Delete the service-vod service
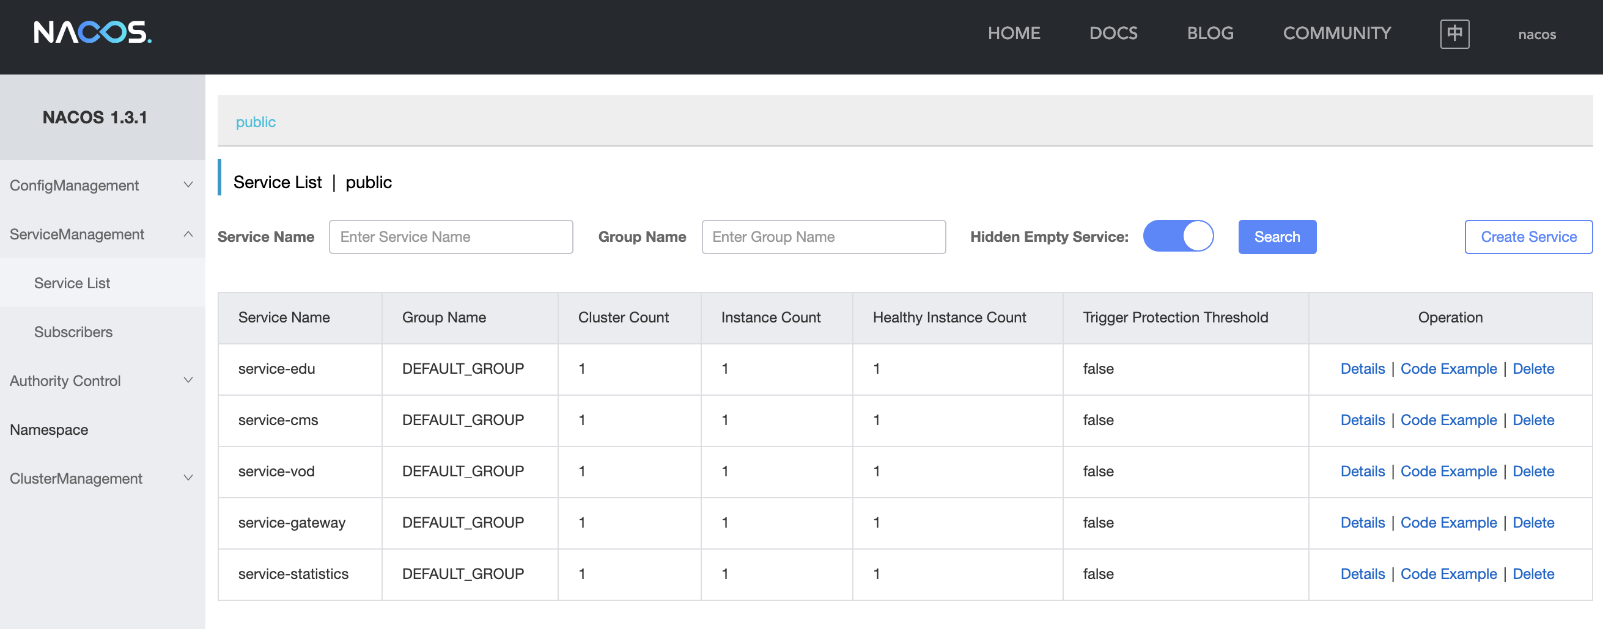Viewport: 1603px width, 629px height. point(1533,471)
